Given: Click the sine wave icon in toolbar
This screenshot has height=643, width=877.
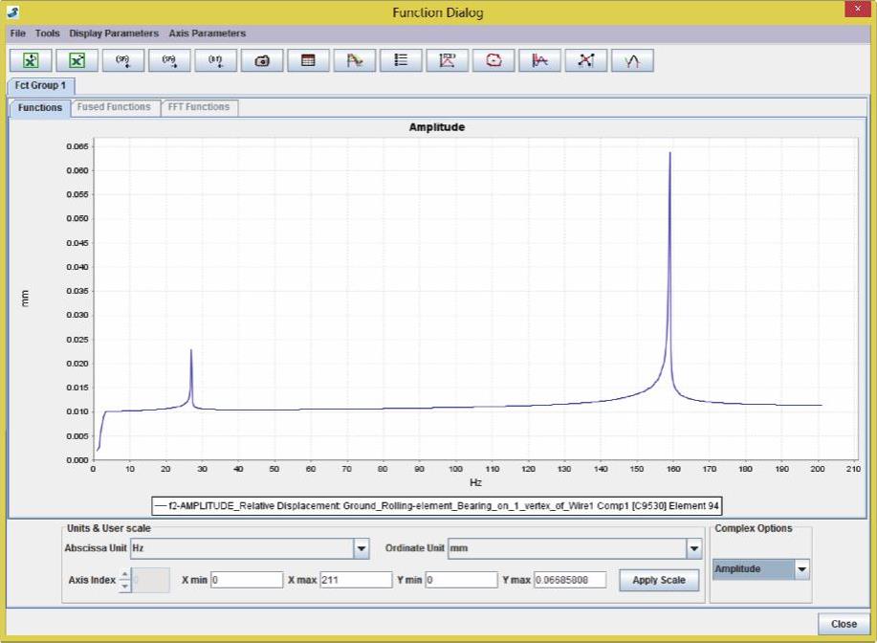Looking at the screenshot, I should pyautogui.click(x=632, y=60).
